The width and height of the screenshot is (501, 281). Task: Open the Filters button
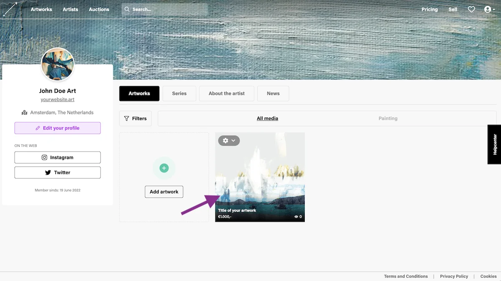135,119
